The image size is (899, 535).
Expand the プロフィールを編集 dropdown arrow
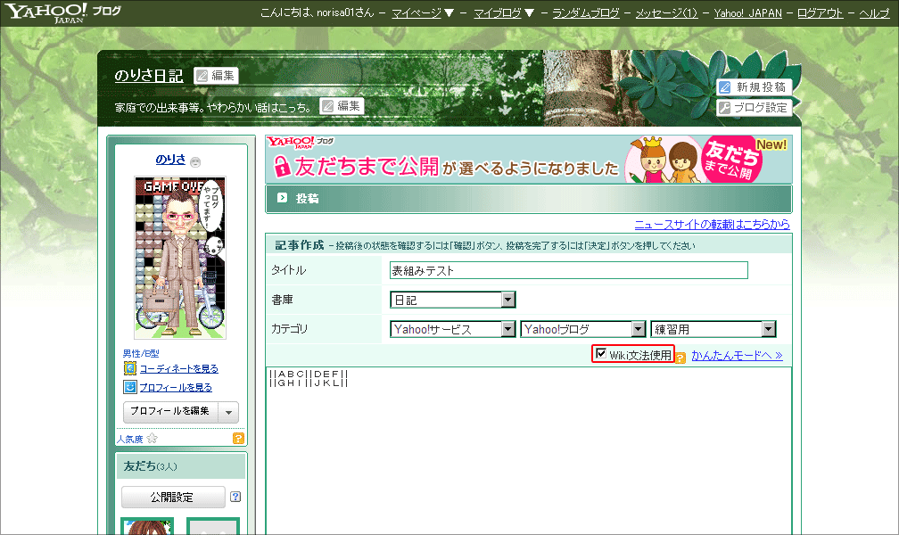228,412
